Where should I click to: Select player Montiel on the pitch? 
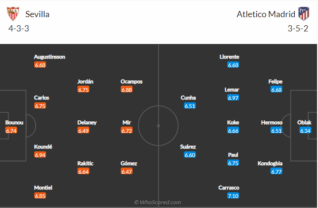[43, 188]
